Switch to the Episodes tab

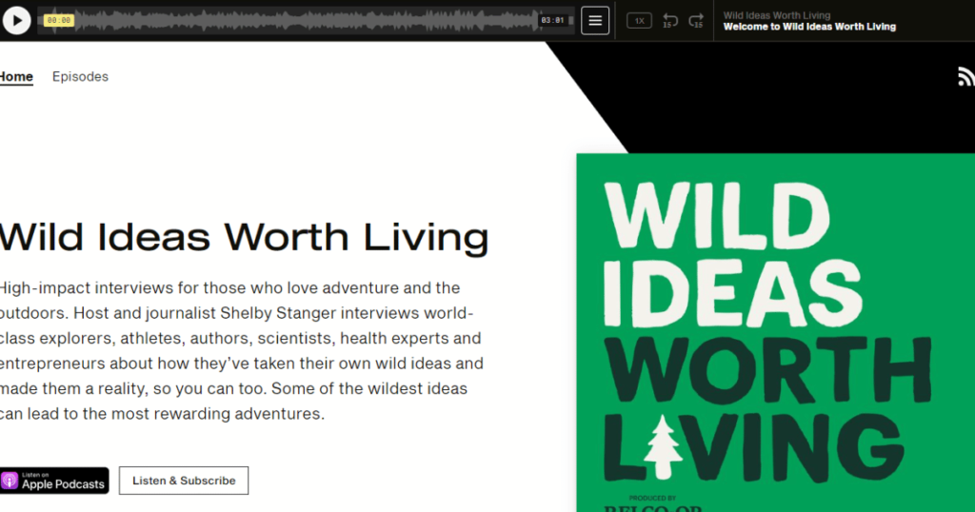click(x=80, y=76)
